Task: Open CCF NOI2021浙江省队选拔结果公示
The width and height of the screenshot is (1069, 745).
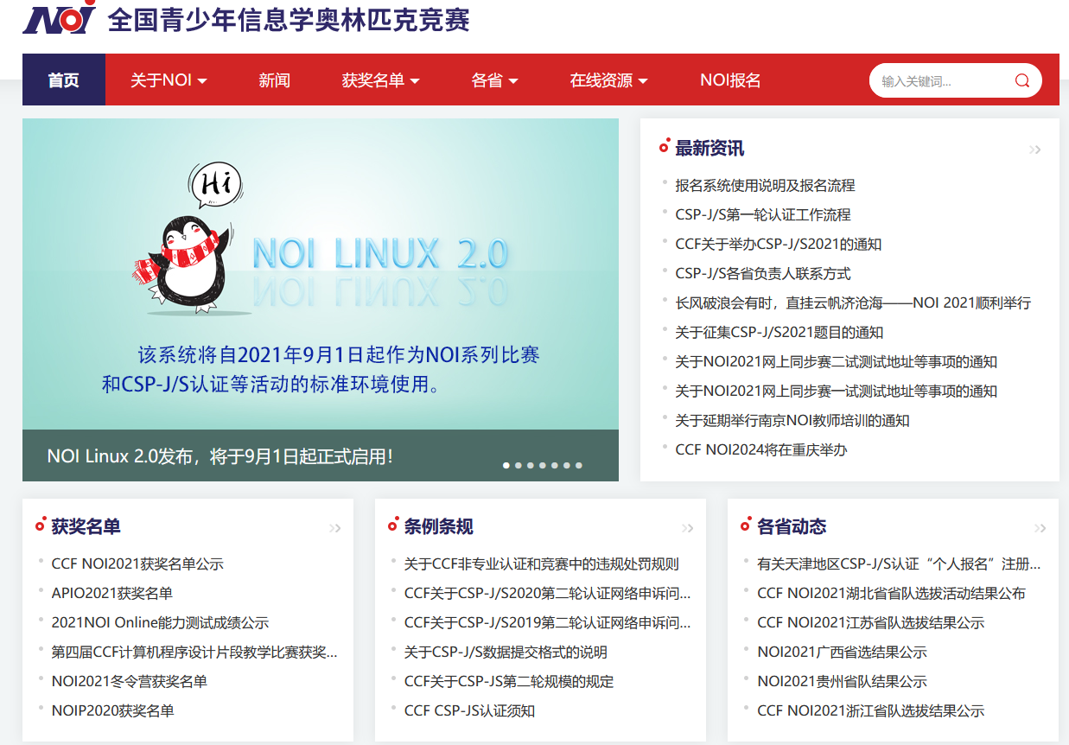Action: (871, 711)
